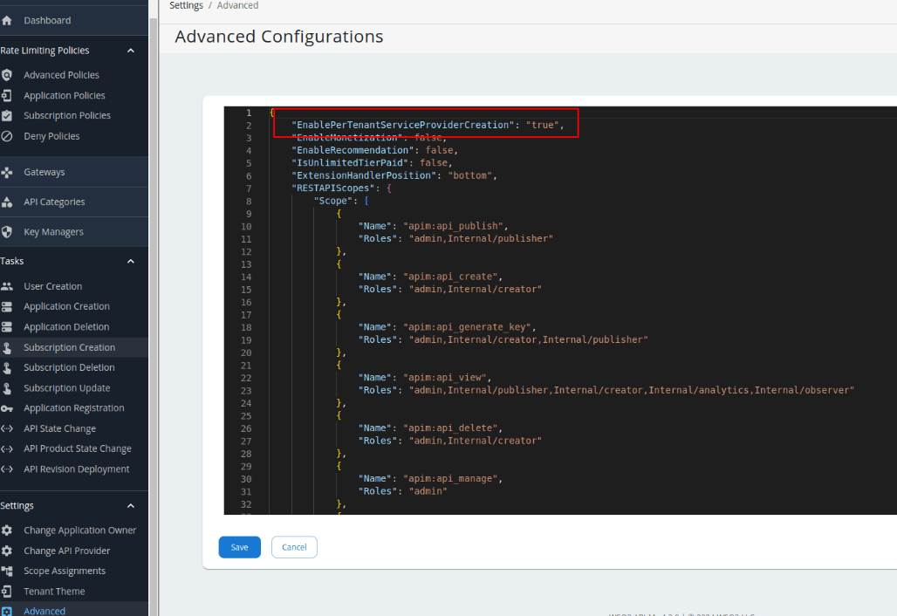Collapse the Tasks section chevron
897x616 pixels.
131,260
